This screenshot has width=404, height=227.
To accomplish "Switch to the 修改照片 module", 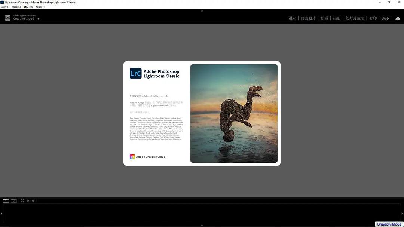I will pyautogui.click(x=309, y=18).
